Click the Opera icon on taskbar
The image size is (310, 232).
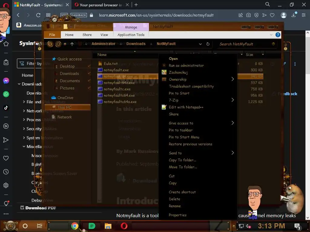click(124, 226)
